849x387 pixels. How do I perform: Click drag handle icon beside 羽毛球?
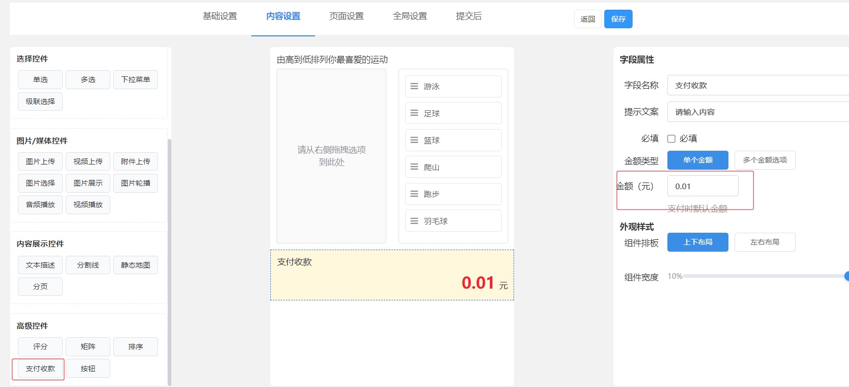[x=414, y=221]
